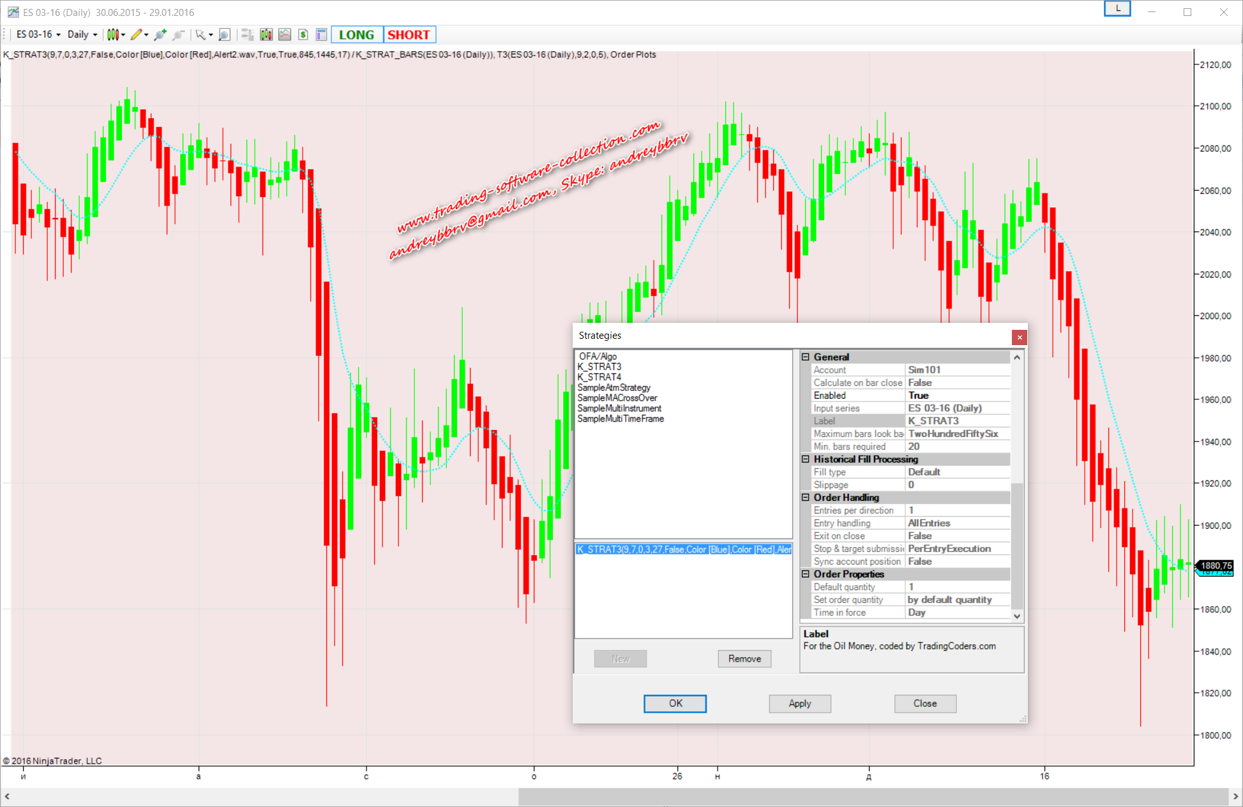Screen dimensions: 1243x807
Task: Select K_STRAT4 in the strategies list
Action: point(599,377)
